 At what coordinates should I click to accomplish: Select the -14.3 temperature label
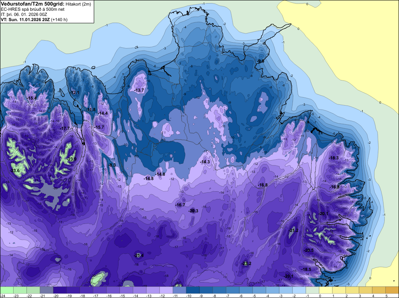(x=205, y=162)
